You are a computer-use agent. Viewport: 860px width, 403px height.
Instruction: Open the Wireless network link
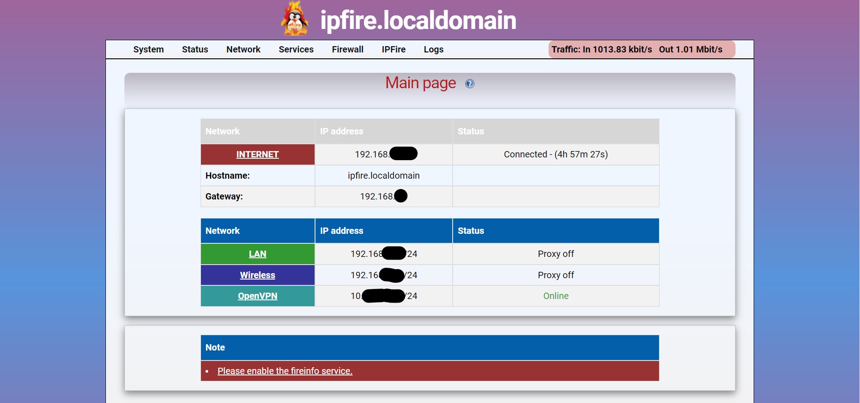tap(258, 275)
